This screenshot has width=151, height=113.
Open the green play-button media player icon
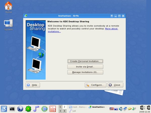pyautogui.click(x=44, y=109)
